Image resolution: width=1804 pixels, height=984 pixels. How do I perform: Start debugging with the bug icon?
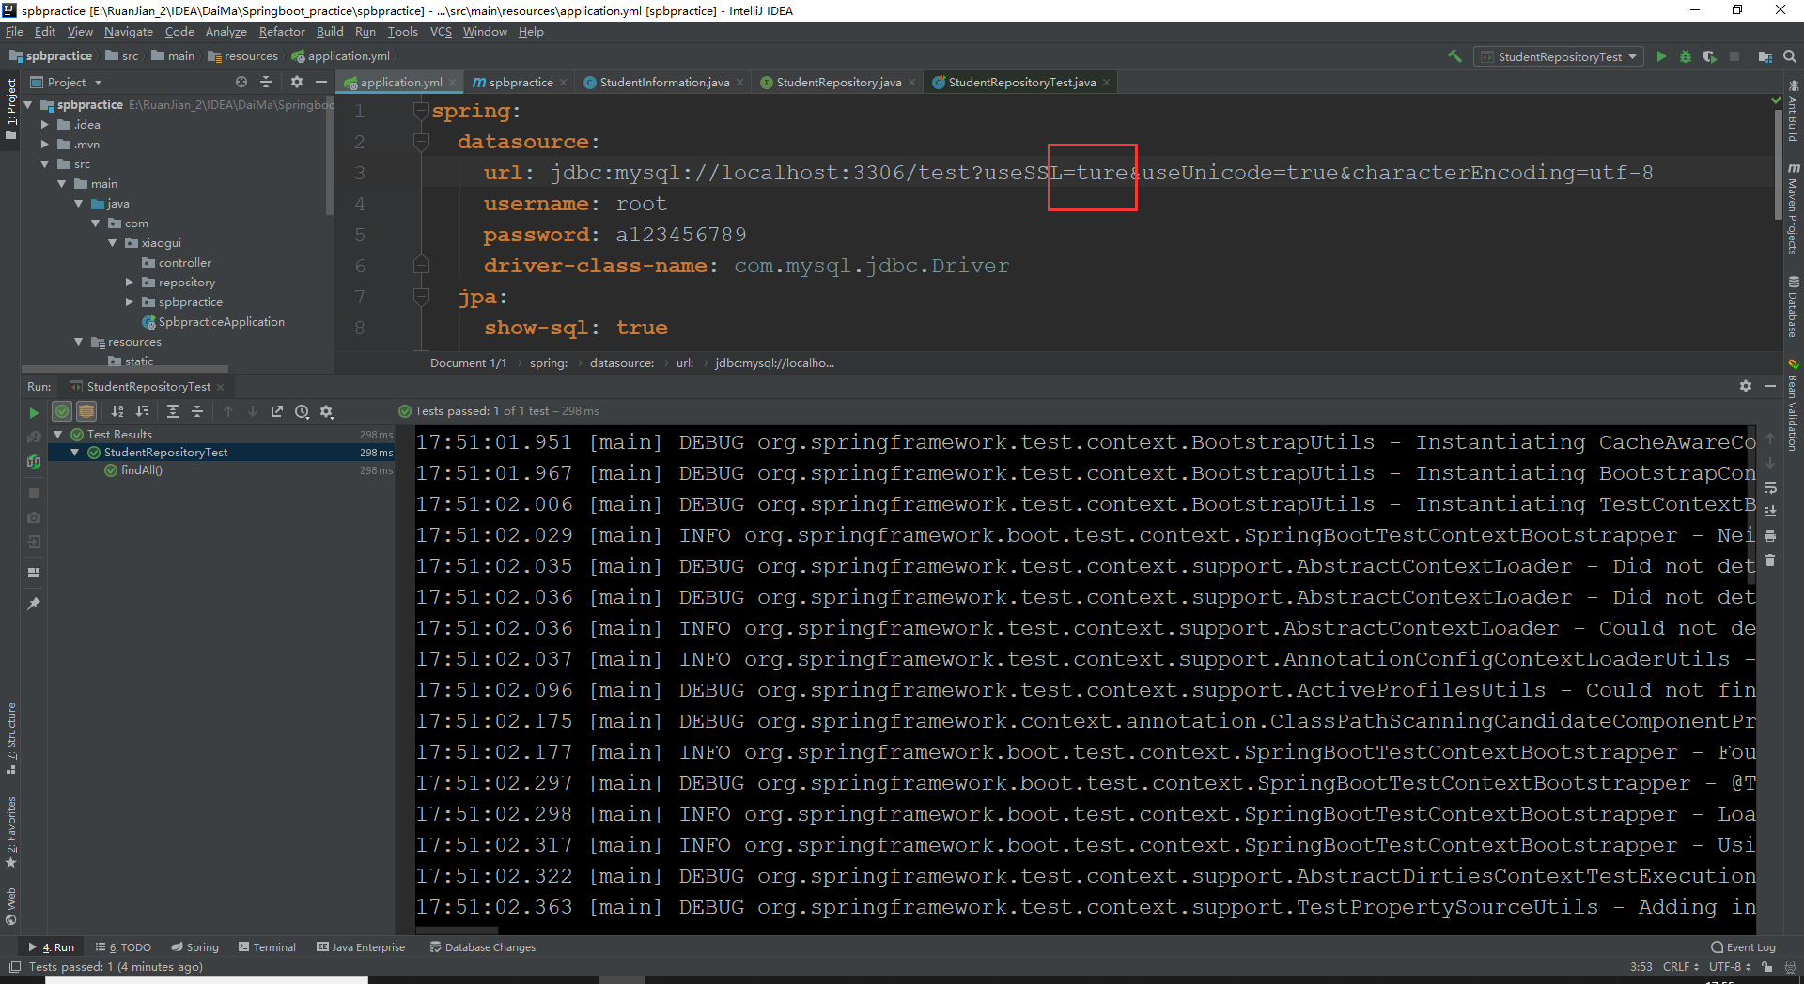(x=1686, y=56)
